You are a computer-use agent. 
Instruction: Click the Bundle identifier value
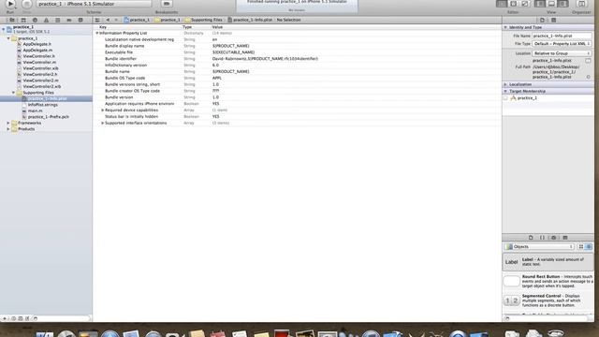pos(265,59)
